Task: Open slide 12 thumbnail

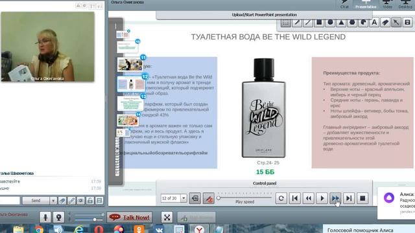Action: pyautogui.click(x=131, y=84)
